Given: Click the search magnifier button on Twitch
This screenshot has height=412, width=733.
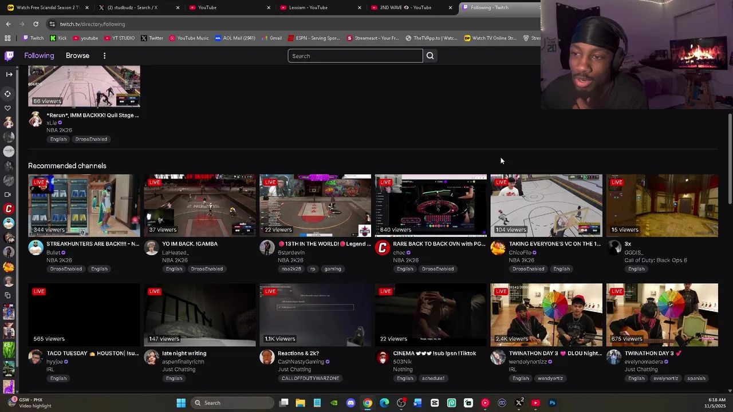Looking at the screenshot, I should (x=430, y=56).
